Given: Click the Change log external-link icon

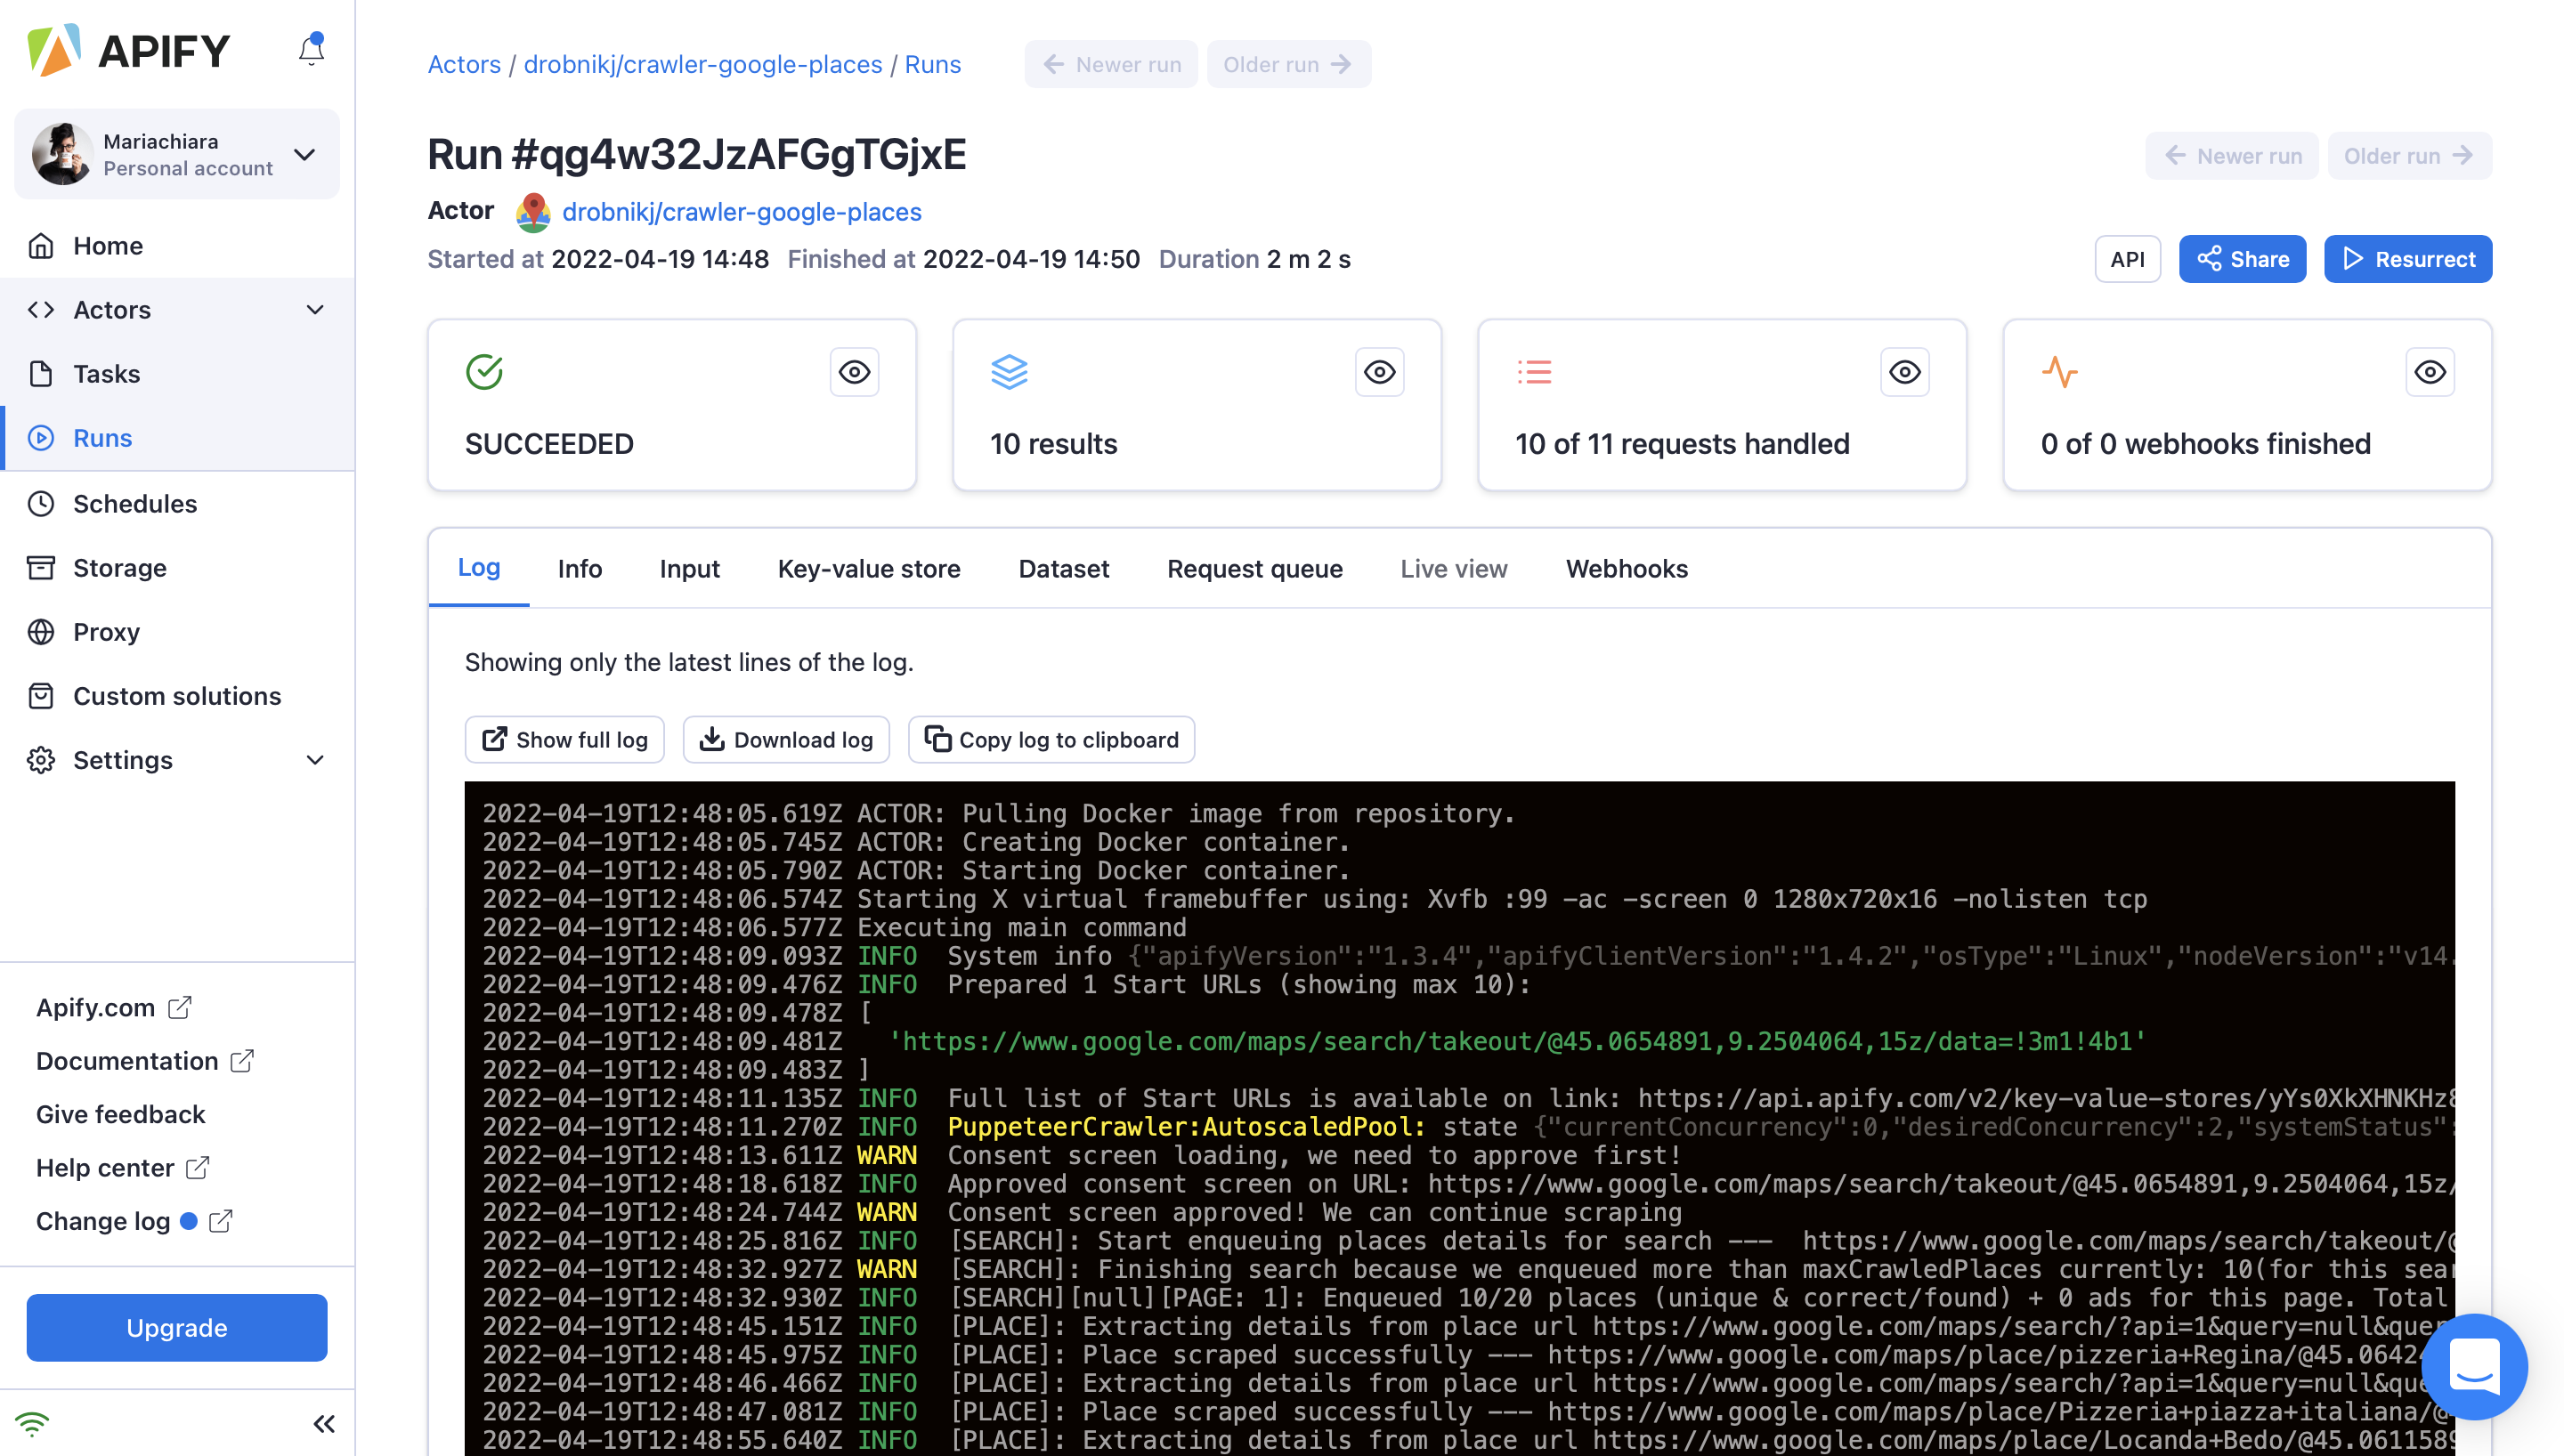Looking at the screenshot, I should [x=221, y=1221].
